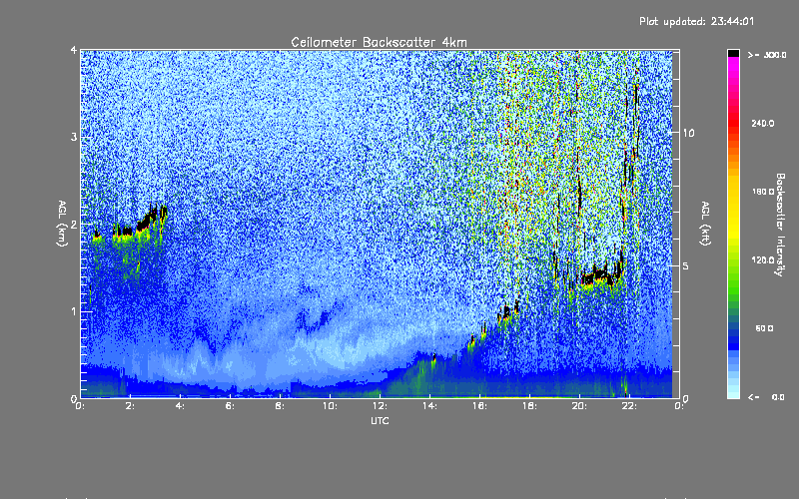
Task: Click the black cloud layer near 2:00 UTC
Action: 128,232
